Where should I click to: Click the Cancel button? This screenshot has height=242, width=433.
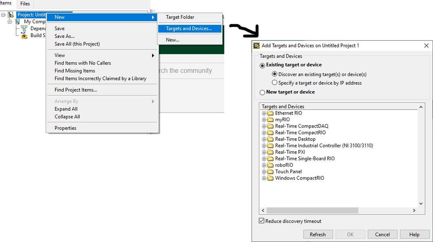[382, 234]
